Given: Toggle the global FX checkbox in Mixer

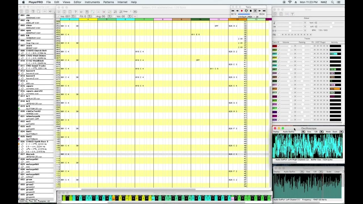Looking at the screenshot, I should pyautogui.click(x=279, y=35).
